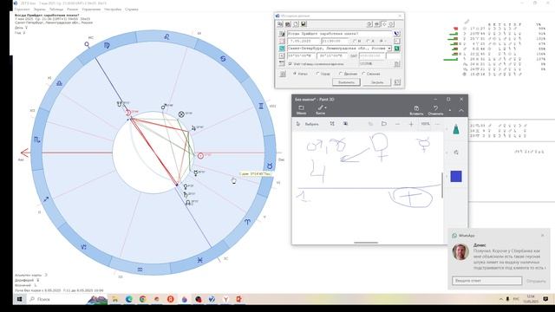
Task: Open Paint 3D Кисти brushes dropdown
Action: point(321,110)
